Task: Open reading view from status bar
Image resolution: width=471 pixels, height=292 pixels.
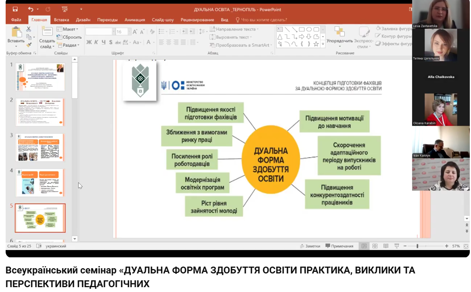Action: [386, 246]
